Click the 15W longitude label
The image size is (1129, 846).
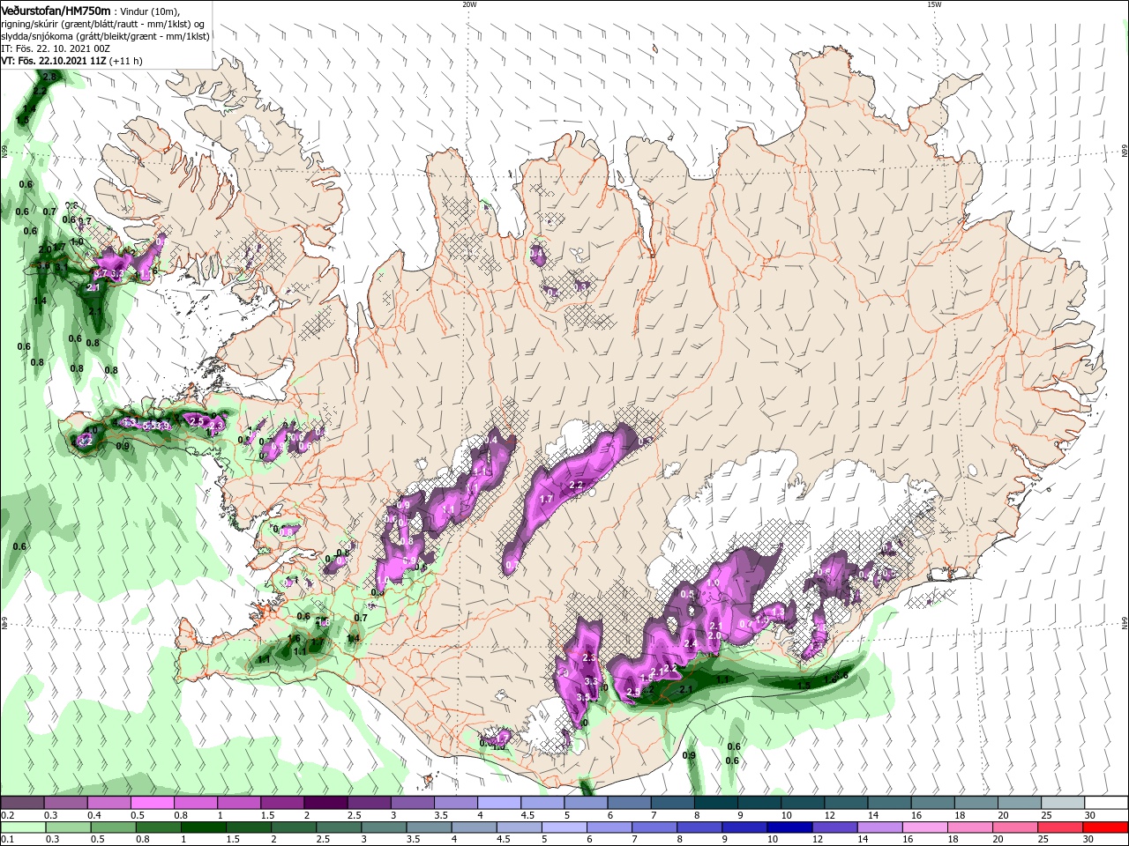click(x=934, y=4)
